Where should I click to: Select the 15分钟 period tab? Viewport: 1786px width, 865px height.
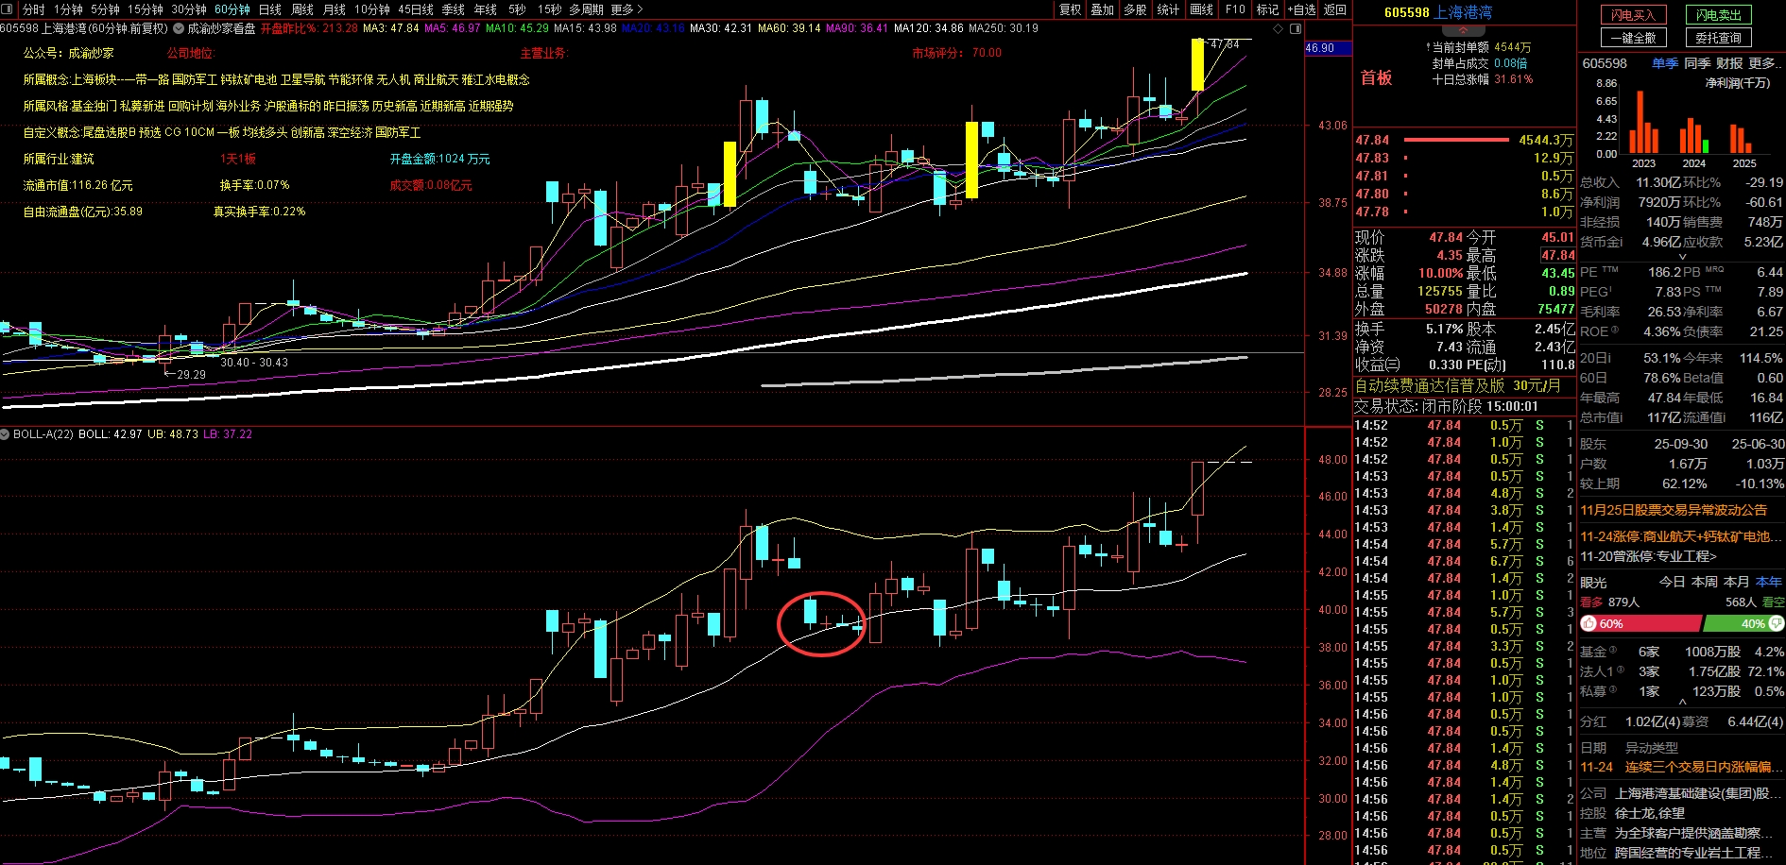[x=146, y=9]
